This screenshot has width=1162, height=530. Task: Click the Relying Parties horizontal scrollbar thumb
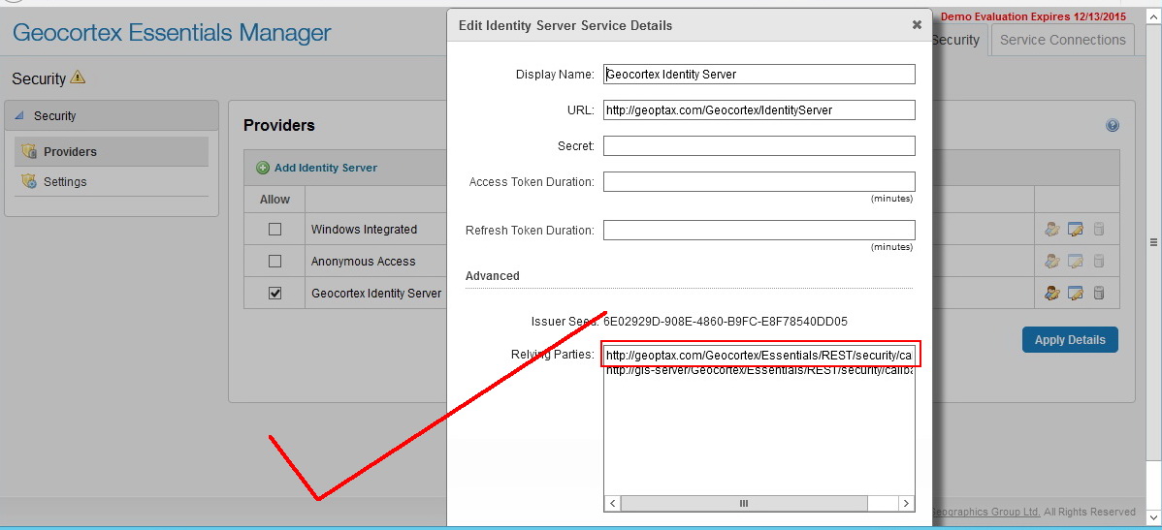744,503
